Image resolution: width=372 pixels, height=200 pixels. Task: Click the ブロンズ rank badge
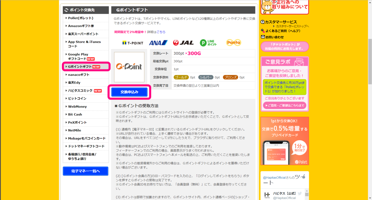pos(230,77)
